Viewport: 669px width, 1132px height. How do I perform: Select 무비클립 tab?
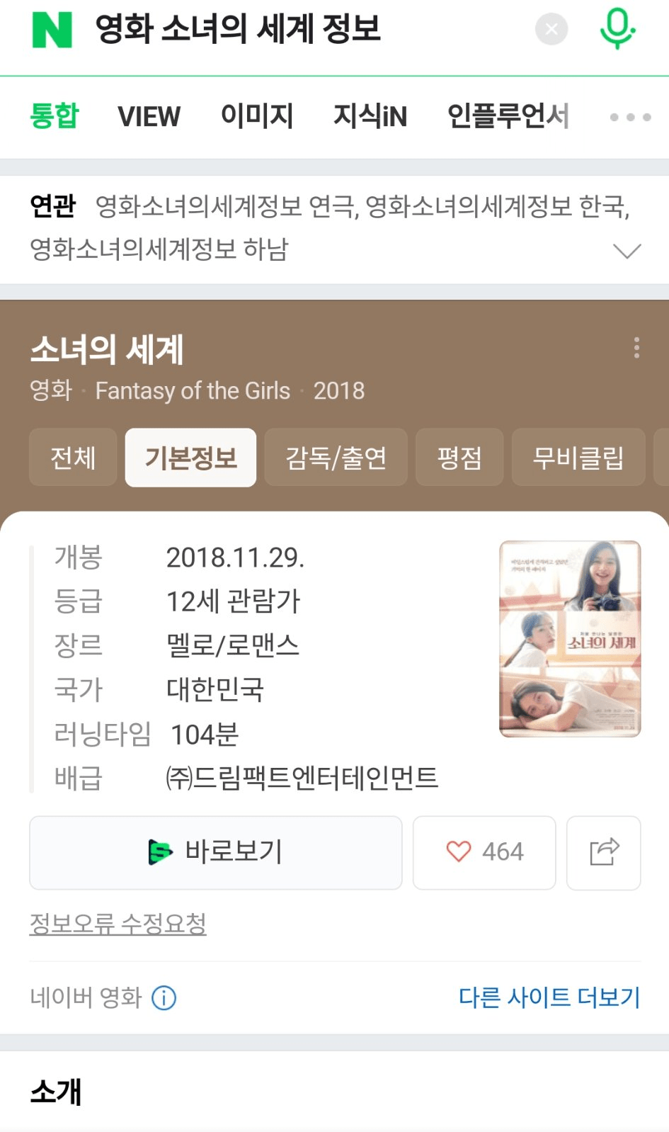[x=578, y=458]
